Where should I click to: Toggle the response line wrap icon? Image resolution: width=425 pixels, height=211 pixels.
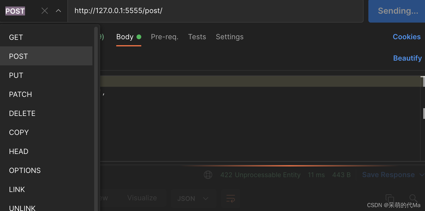click(230, 198)
